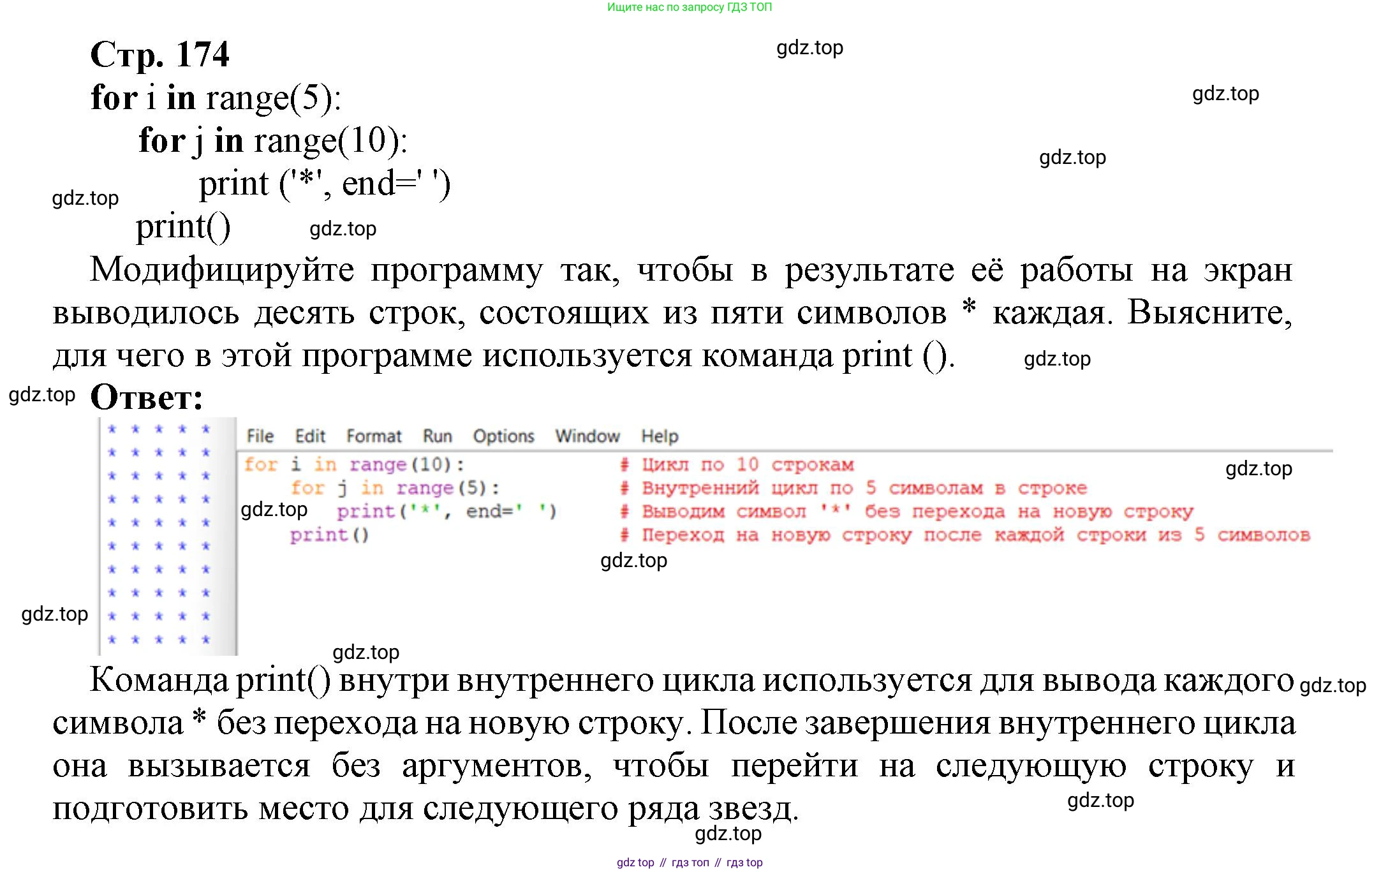Click the code line print('*', end=' ')
Image resolution: width=1381 pixels, height=872 pixels.
[447, 512]
